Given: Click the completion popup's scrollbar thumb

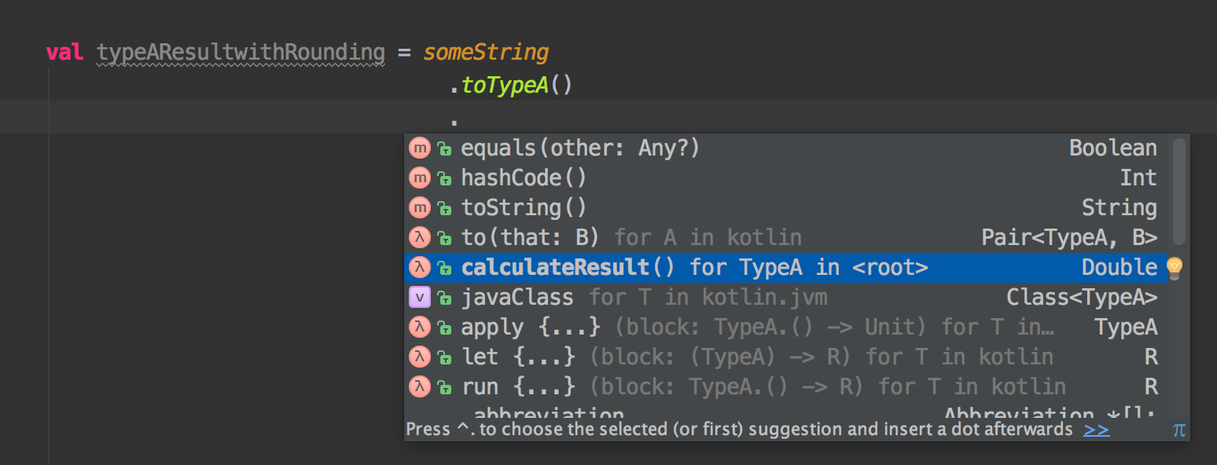Looking at the screenshot, I should [x=1178, y=191].
